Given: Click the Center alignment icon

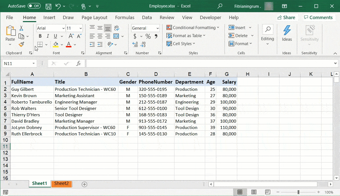Looking at the screenshot, I should coord(100,36).
